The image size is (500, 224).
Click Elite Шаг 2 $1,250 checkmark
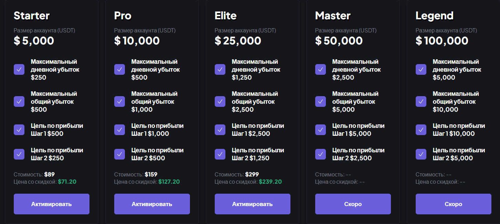220,154
